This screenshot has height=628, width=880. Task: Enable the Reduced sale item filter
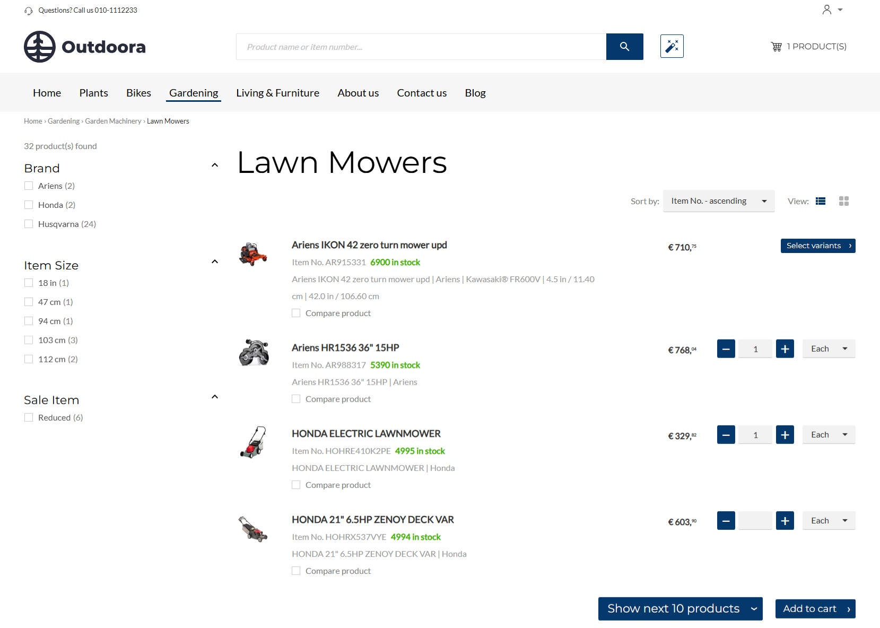point(29,417)
